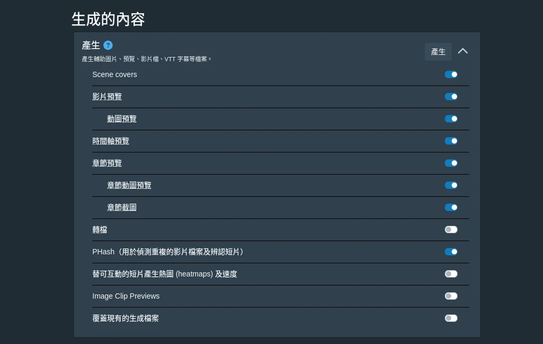The width and height of the screenshot is (543, 344).
Task: Disable the Scene covers toggle
Action: click(451, 74)
